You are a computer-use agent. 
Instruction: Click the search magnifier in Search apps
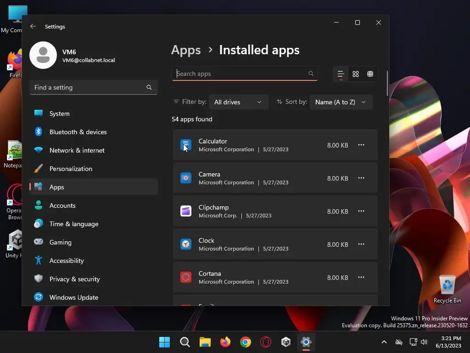311,74
